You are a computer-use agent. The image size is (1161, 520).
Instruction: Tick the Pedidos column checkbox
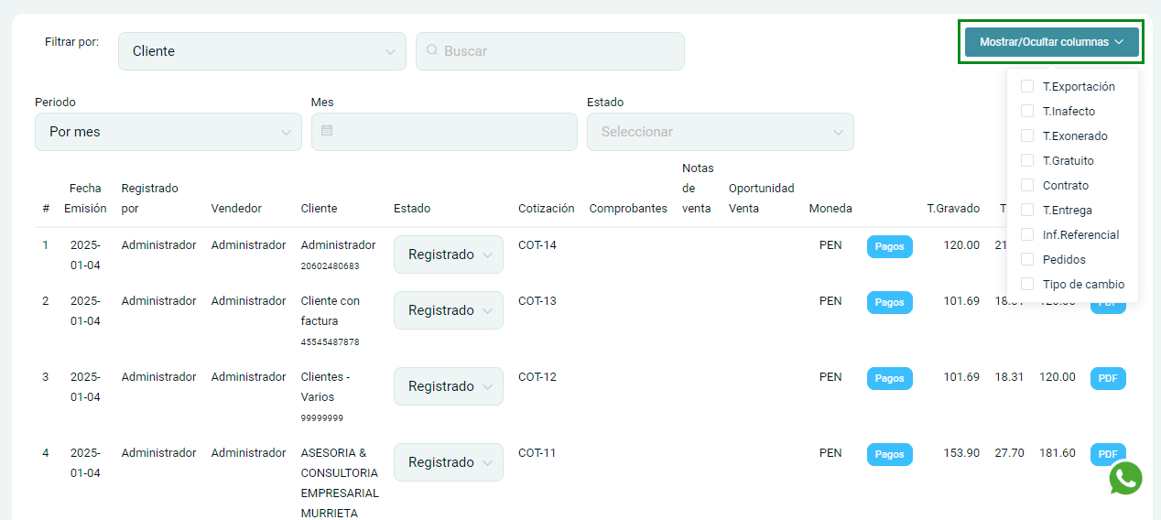tap(1027, 259)
